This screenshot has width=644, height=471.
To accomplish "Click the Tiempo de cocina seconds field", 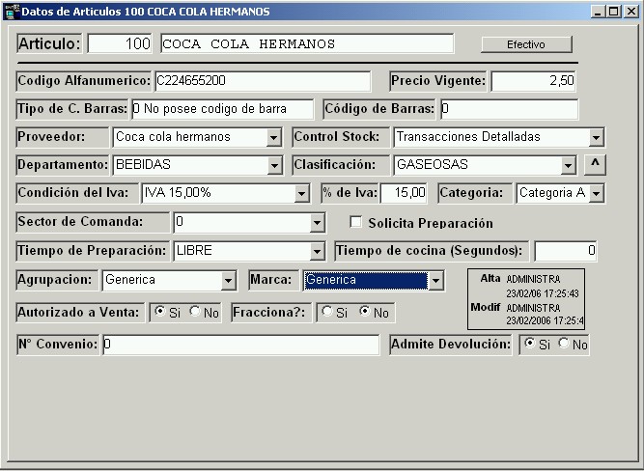I will click(x=566, y=251).
